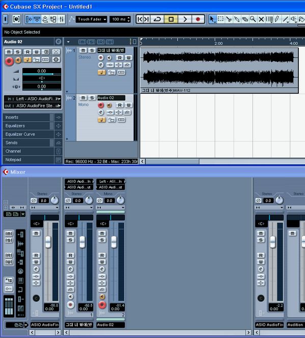Toggle global mute button in Mixer common panel
305x338 pixels.
(9, 234)
